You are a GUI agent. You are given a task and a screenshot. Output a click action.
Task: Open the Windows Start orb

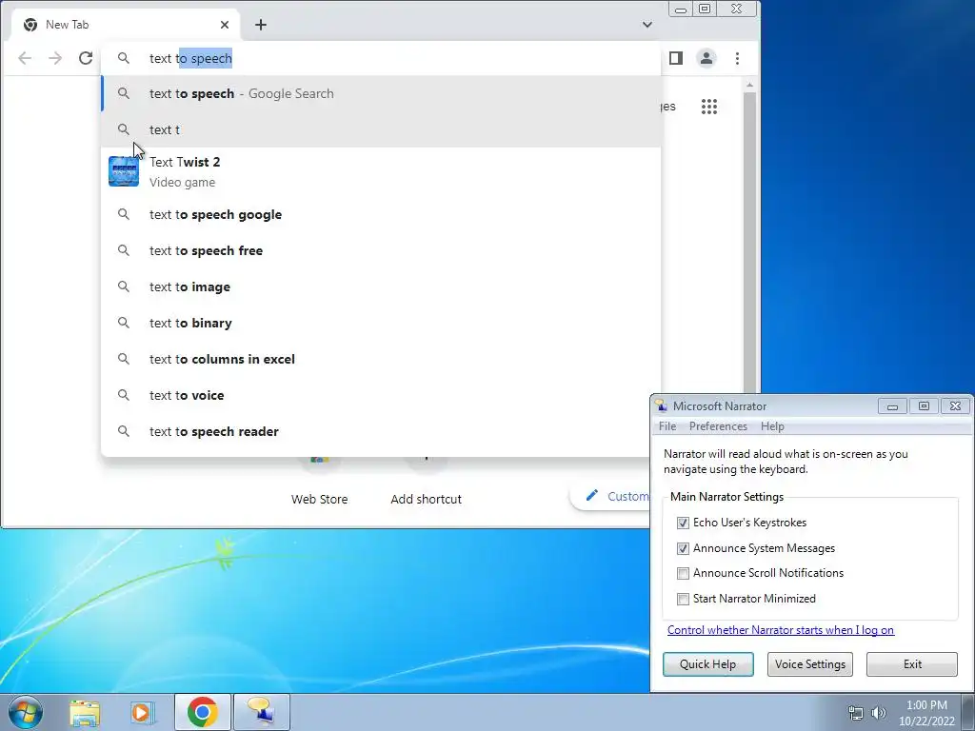click(26, 712)
